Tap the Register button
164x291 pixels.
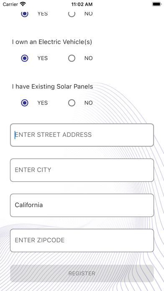pyautogui.click(x=82, y=273)
